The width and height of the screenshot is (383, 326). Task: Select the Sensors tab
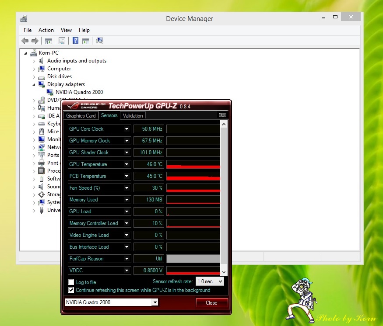[x=109, y=115]
